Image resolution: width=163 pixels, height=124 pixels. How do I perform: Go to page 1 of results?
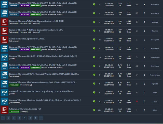pos(8,118)
